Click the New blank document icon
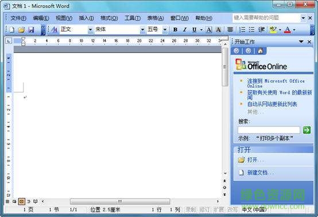318x217 pixels. [12, 30]
